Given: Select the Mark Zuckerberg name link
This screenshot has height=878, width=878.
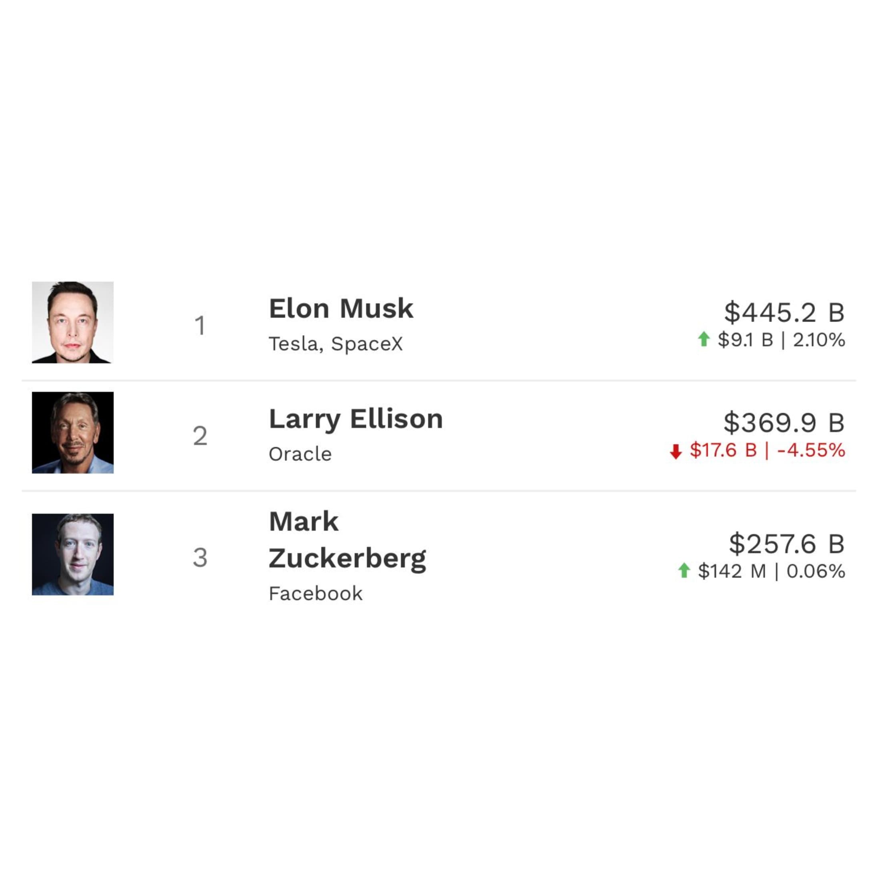Looking at the screenshot, I should [348, 540].
